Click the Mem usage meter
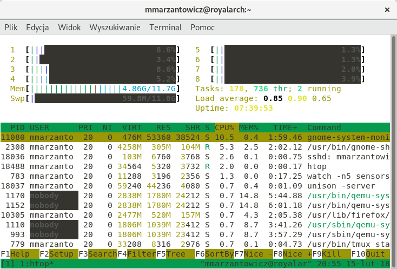 95,89
